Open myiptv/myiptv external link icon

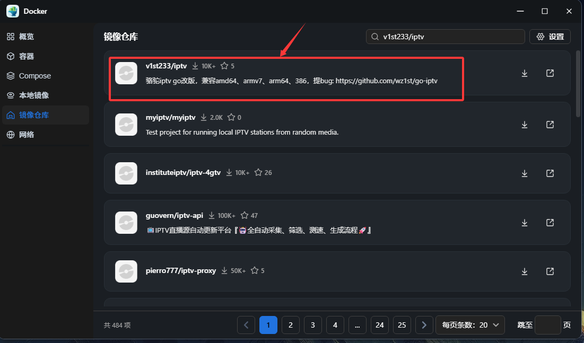(550, 125)
